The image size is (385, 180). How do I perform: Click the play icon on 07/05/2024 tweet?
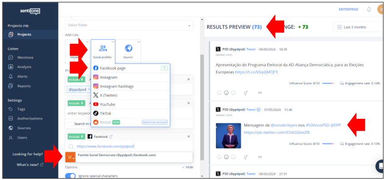(x=258, y=110)
